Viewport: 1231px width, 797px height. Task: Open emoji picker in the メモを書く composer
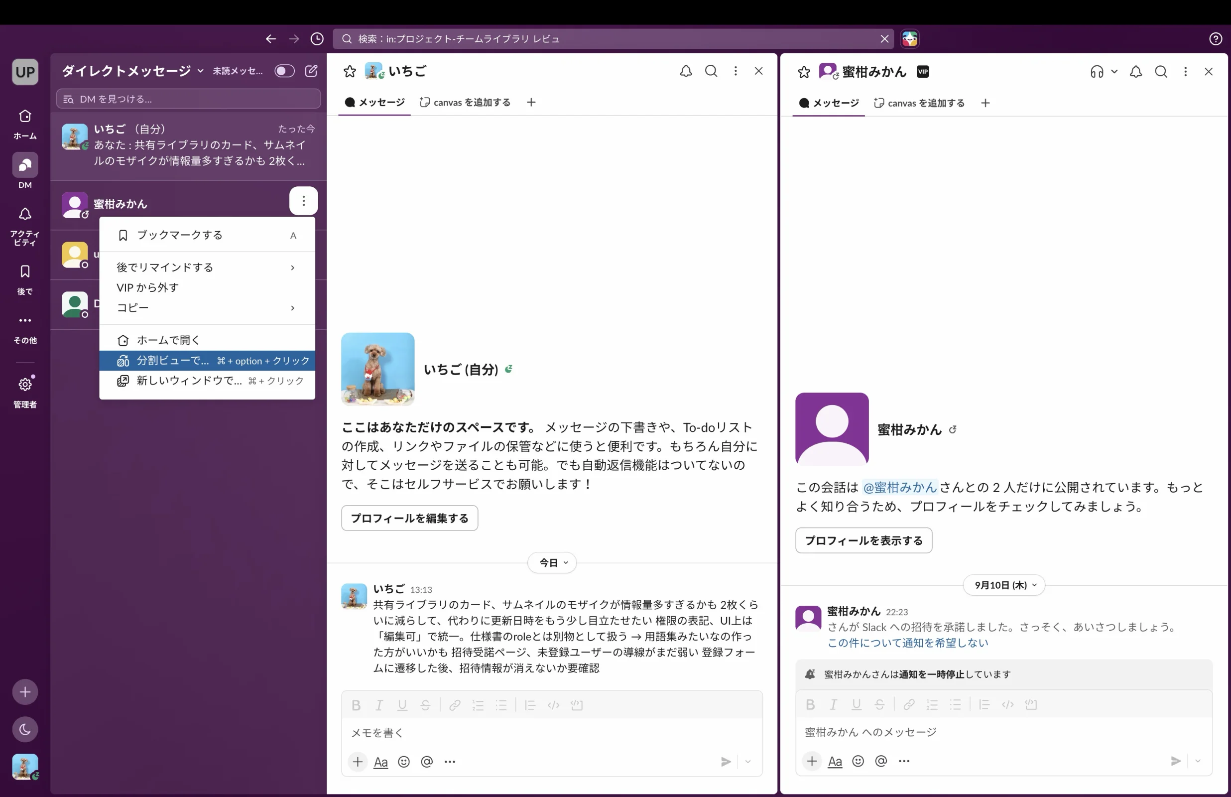tap(404, 762)
